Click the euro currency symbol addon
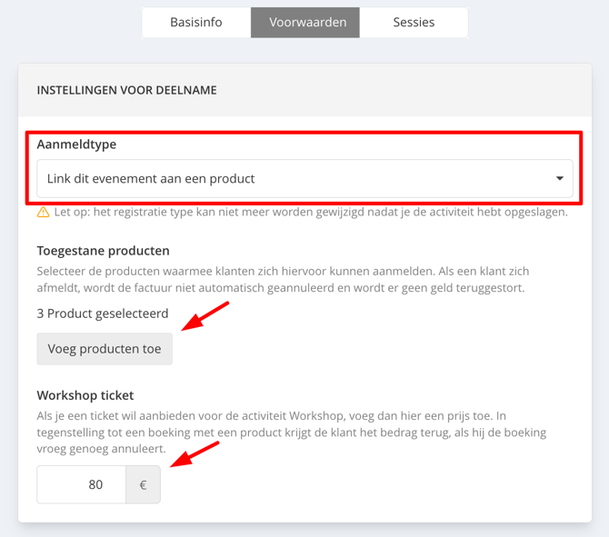609x537 pixels. click(143, 484)
